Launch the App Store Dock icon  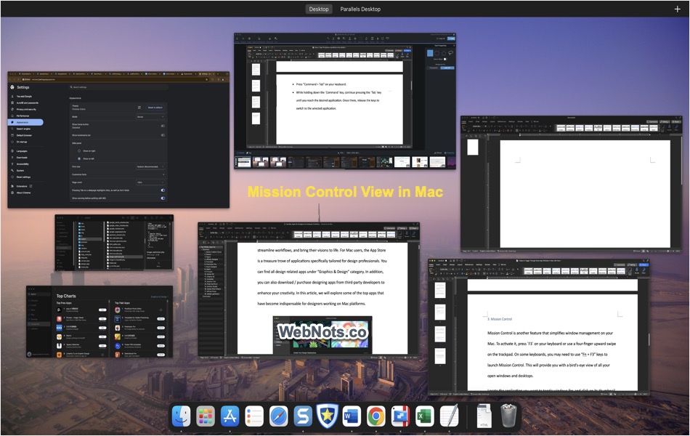click(x=230, y=416)
